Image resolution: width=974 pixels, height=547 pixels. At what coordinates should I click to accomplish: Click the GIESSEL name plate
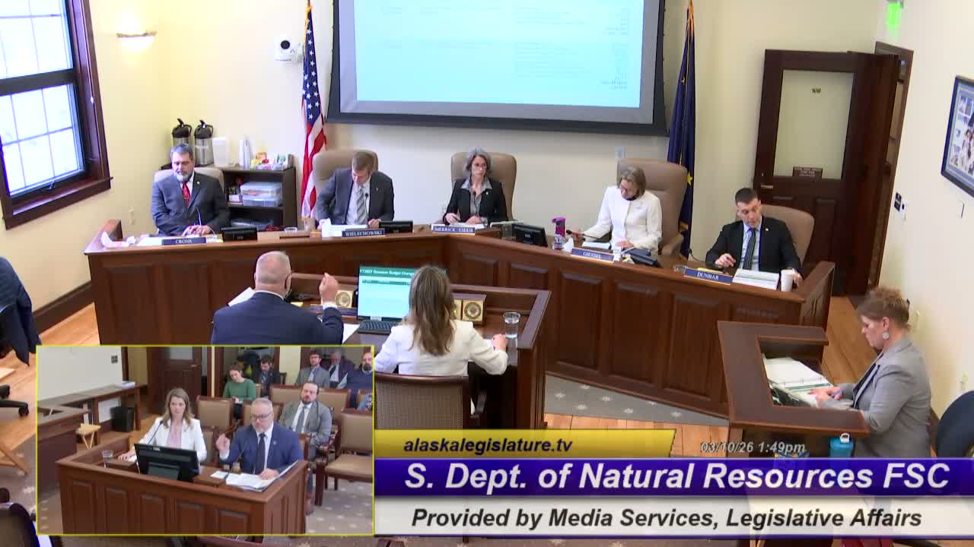[x=592, y=255]
